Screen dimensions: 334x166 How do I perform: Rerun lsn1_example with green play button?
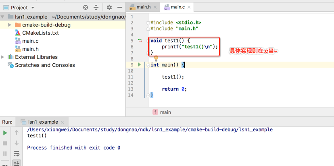pos(5,133)
